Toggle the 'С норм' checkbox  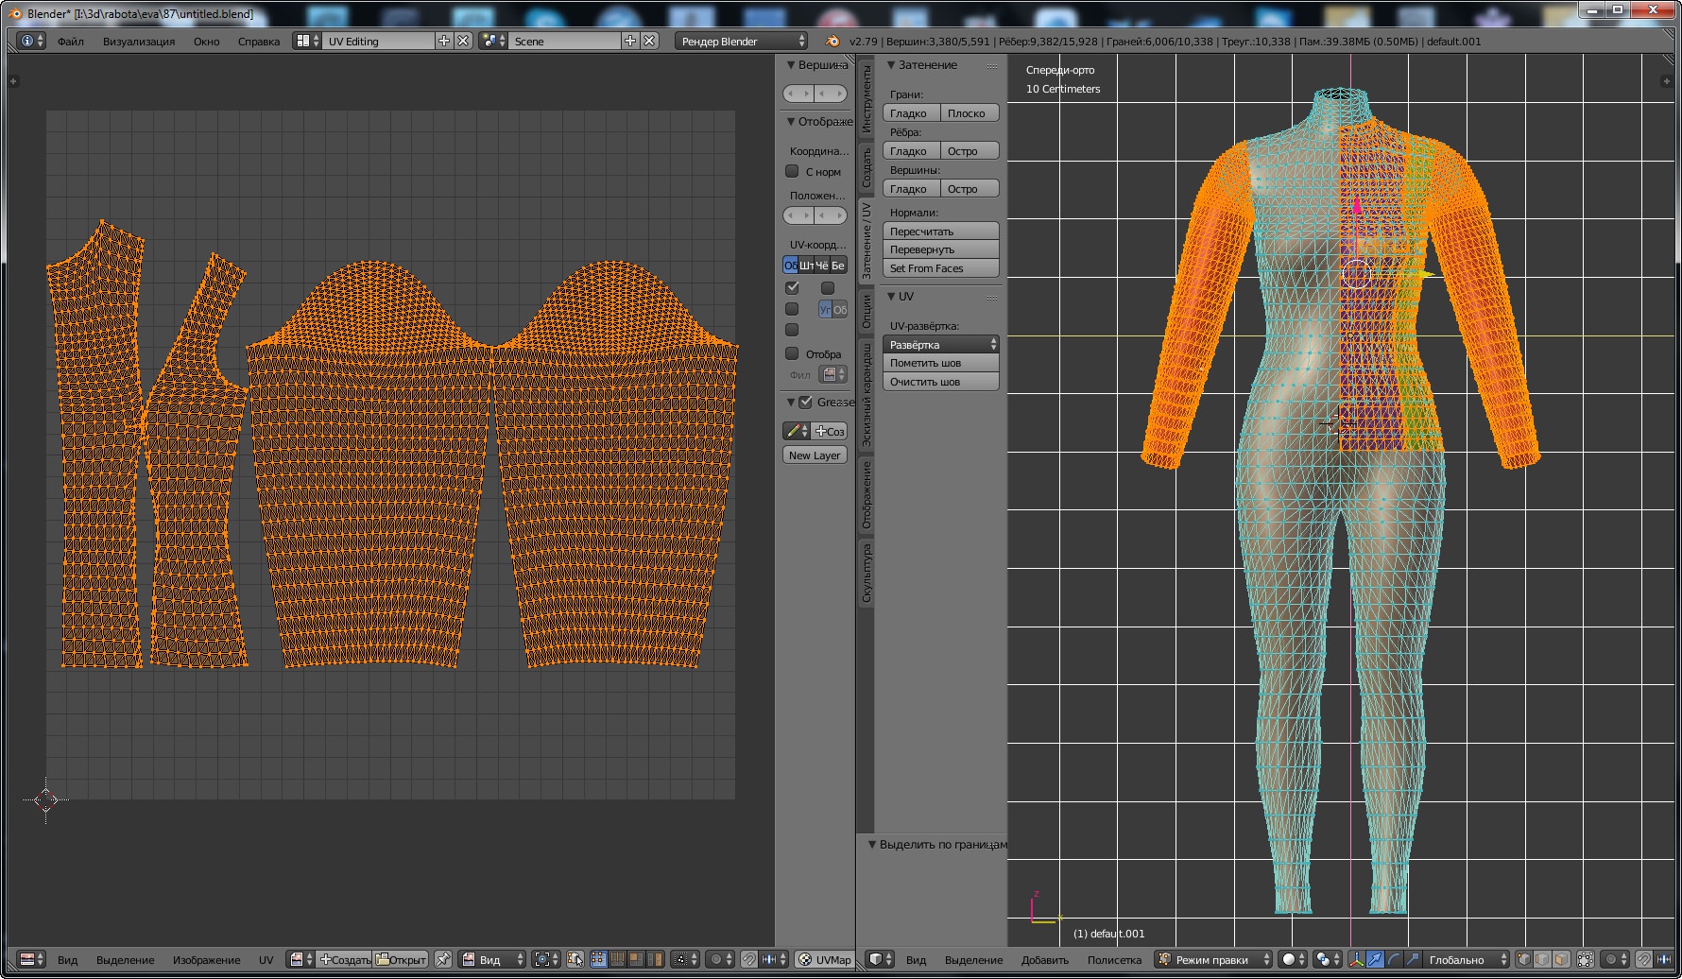792,171
